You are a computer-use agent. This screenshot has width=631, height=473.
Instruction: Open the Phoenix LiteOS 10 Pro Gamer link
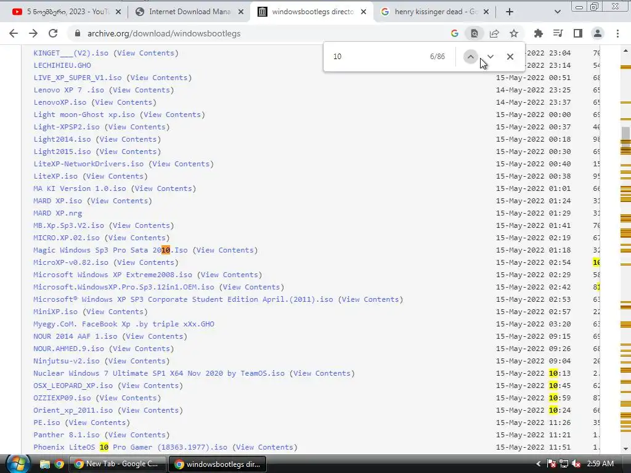[131, 447]
